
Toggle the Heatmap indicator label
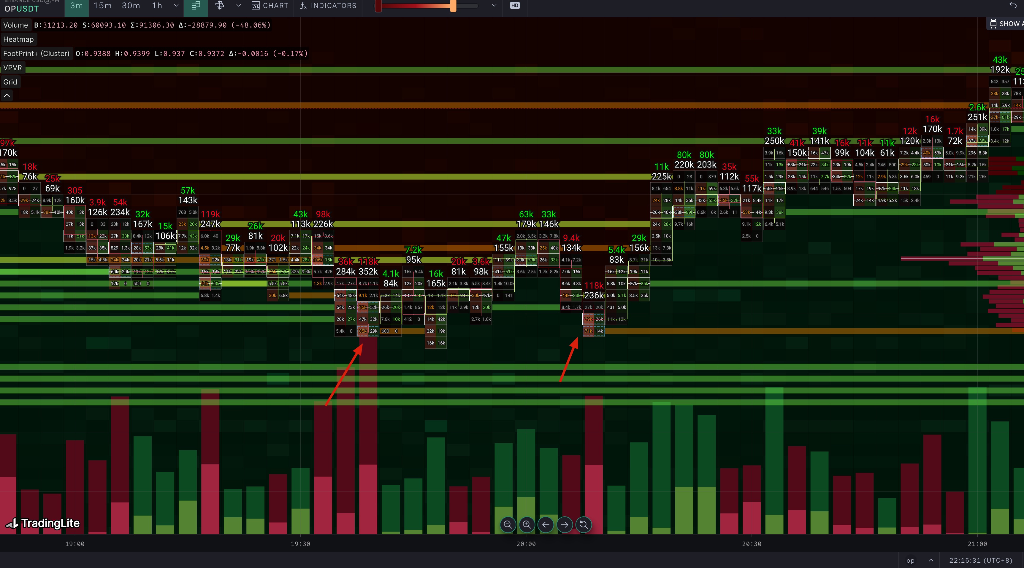(18, 39)
